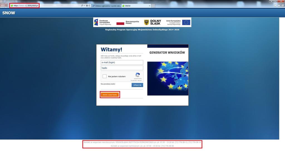Focus the hasło password field
Viewport: 285px width, 153px height.
click(122, 68)
